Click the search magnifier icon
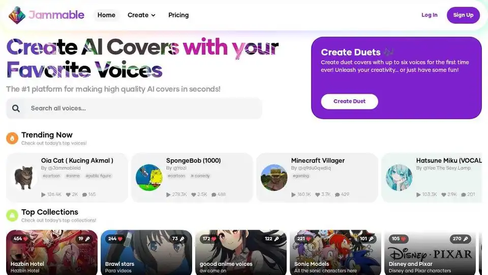488x275 pixels. tap(16, 108)
